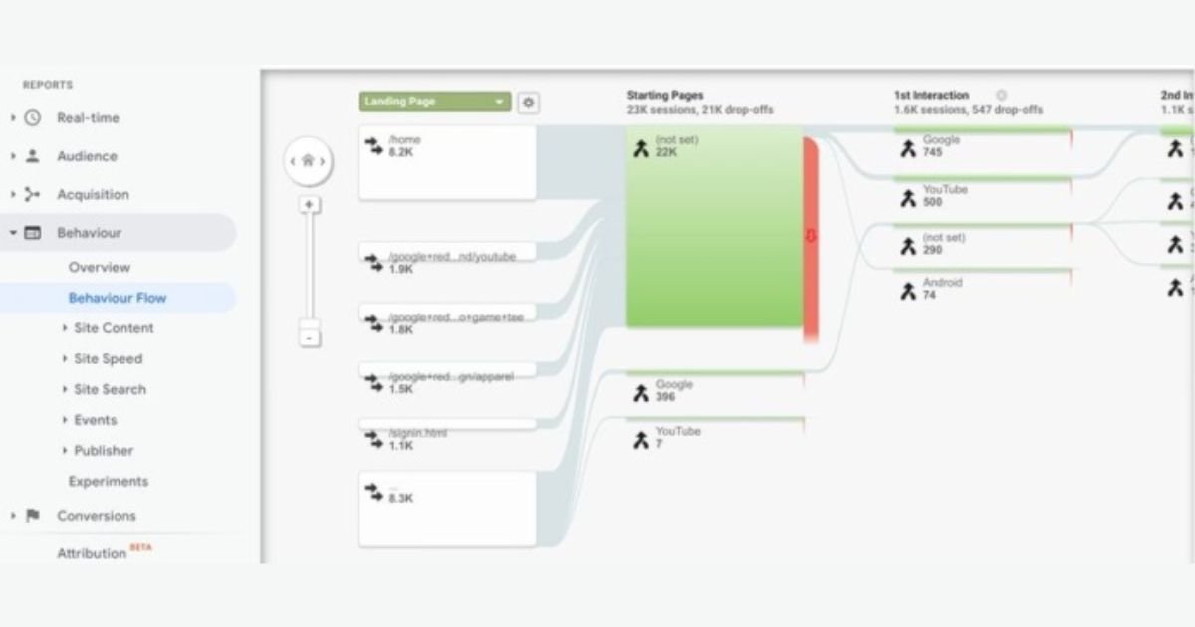Click the Conversions flag icon

pyautogui.click(x=33, y=516)
